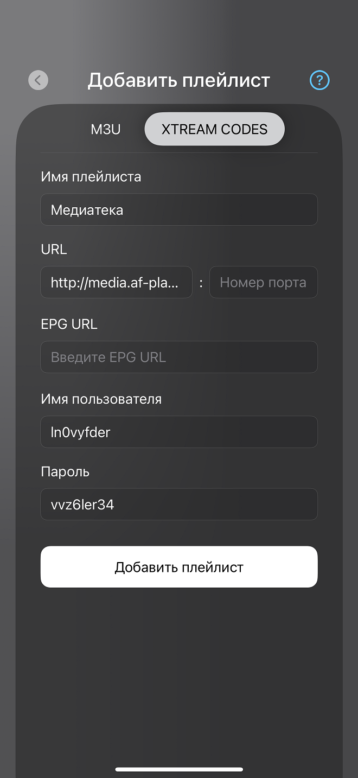Click the username field showing ln0vyfder
Screen dimensions: 358x778
(x=179, y=432)
